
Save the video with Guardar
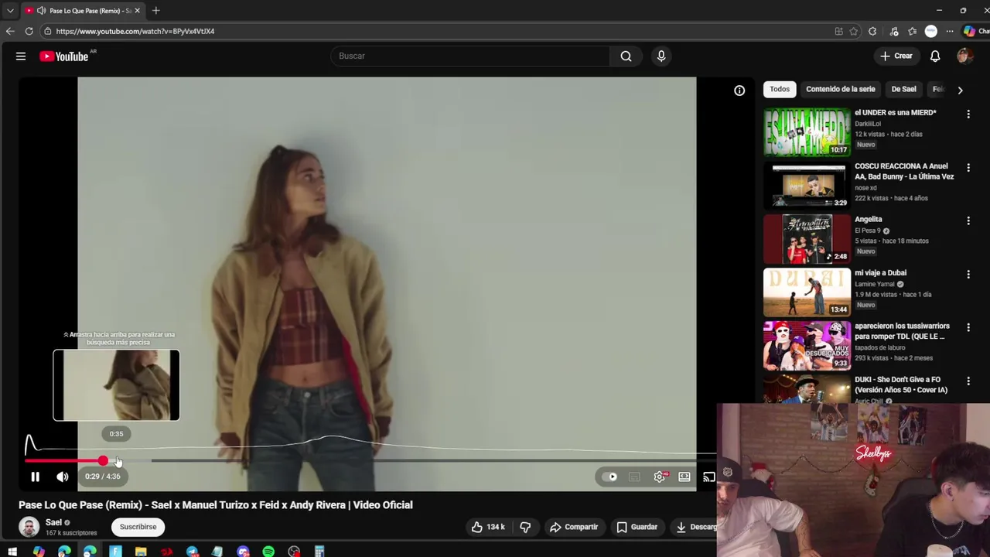click(x=637, y=527)
